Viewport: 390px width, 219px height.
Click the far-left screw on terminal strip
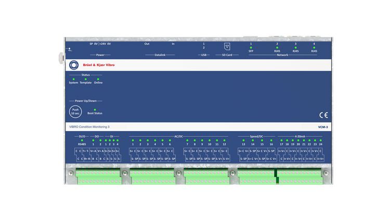click(71, 173)
